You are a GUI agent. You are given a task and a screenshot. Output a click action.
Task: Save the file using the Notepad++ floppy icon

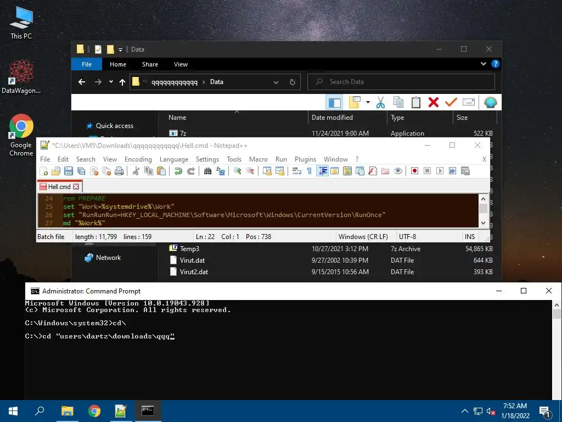click(69, 171)
